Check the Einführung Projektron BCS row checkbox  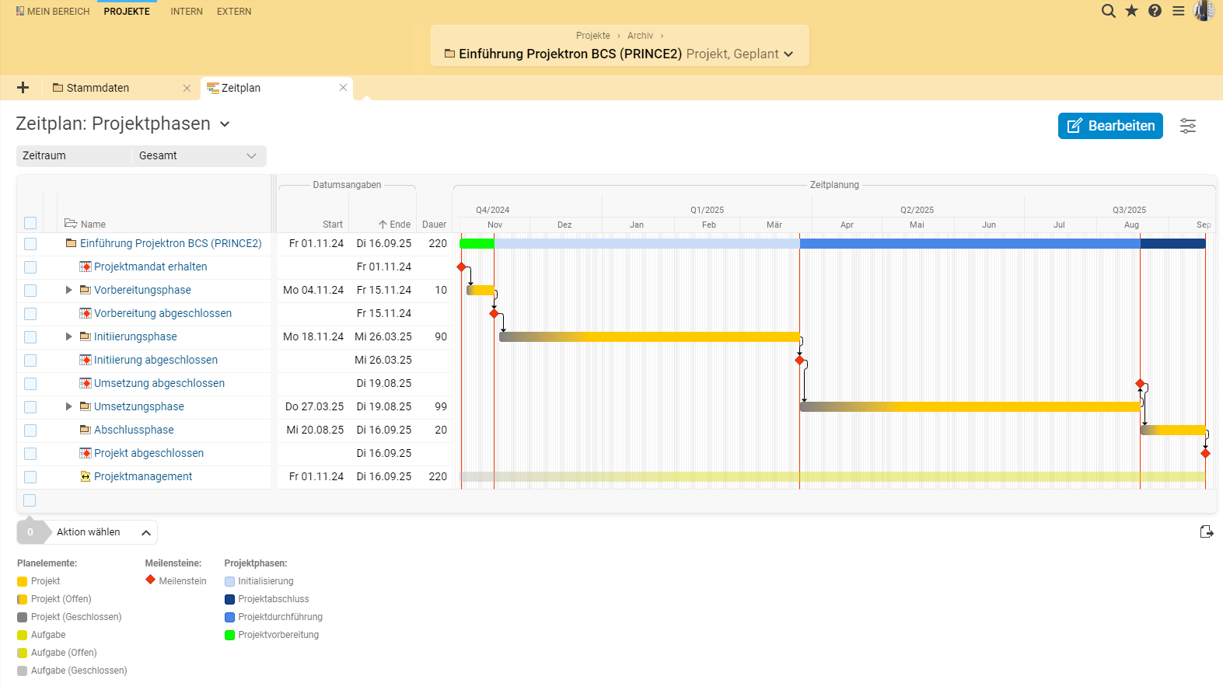[30, 244]
